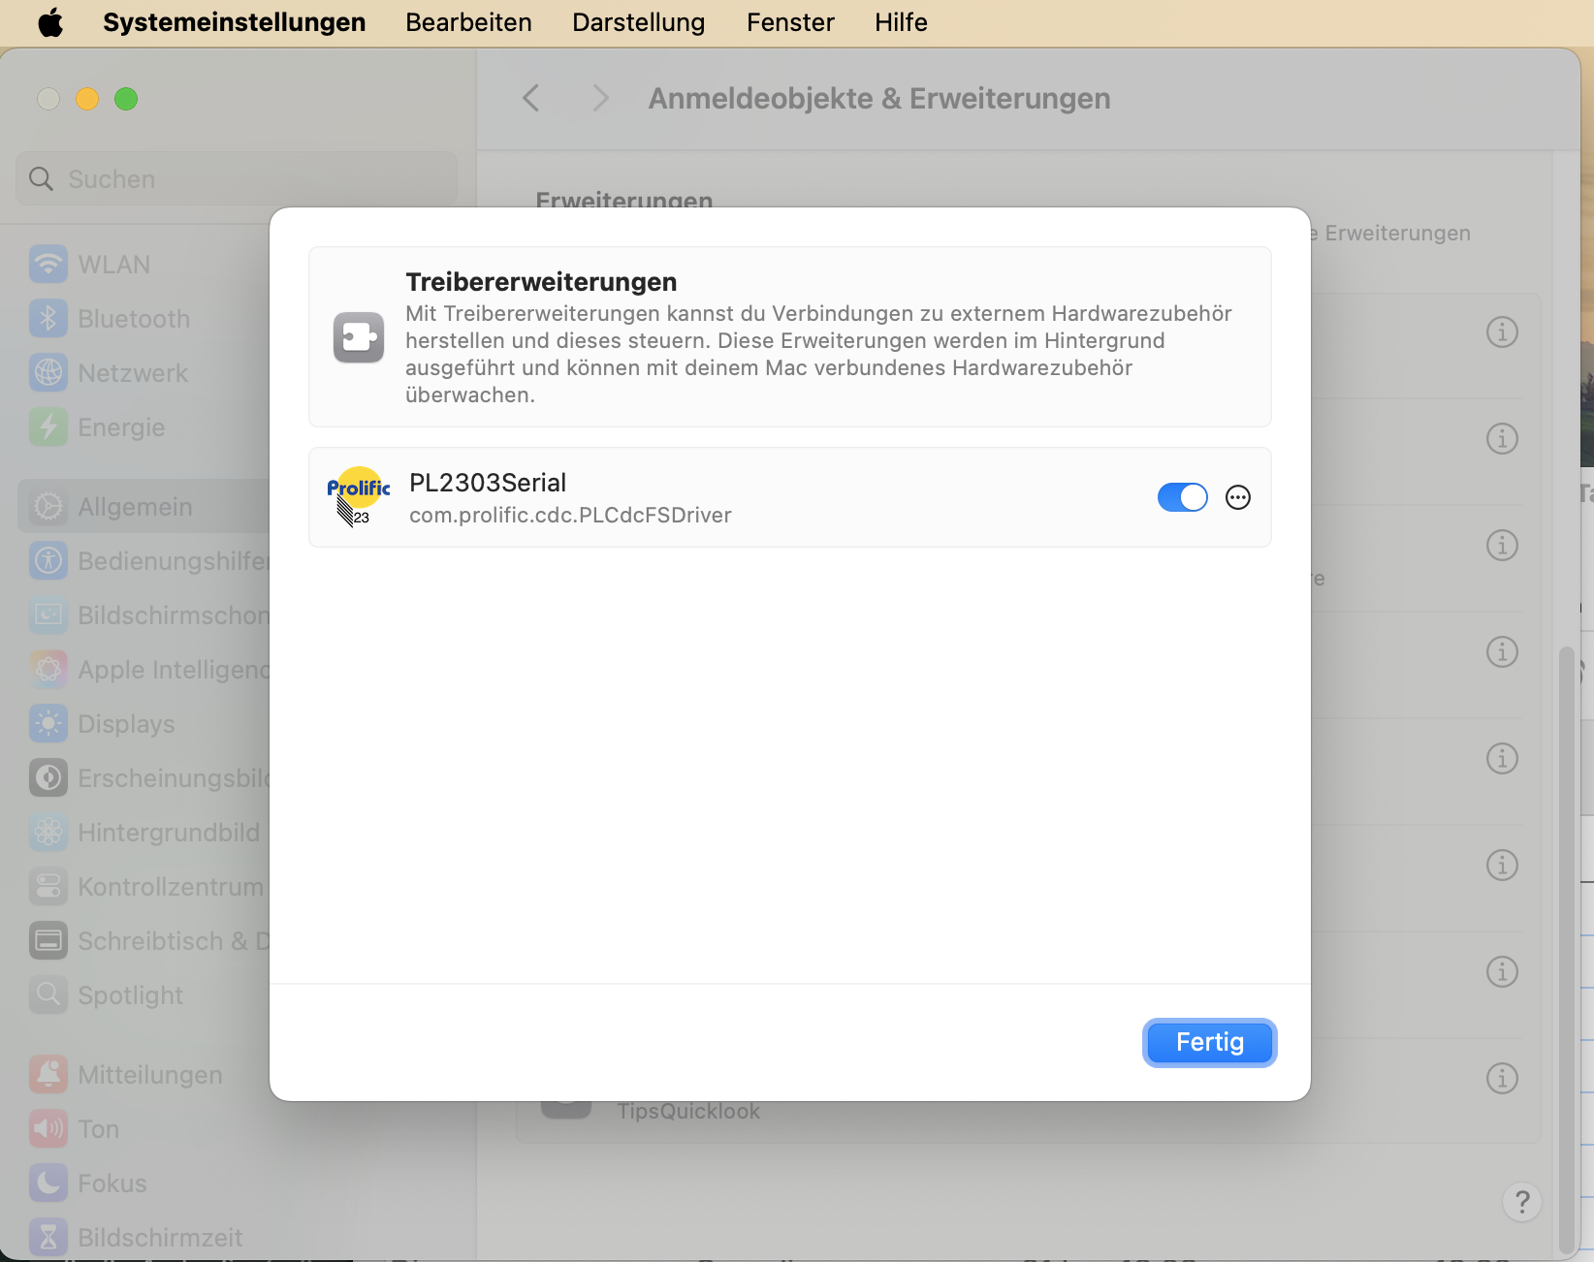Click the green zoom window button
Screen dimensions: 1594x1262
point(126,99)
